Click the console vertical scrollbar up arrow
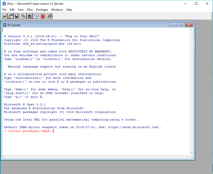This screenshot has height=174, width=213. [191, 30]
